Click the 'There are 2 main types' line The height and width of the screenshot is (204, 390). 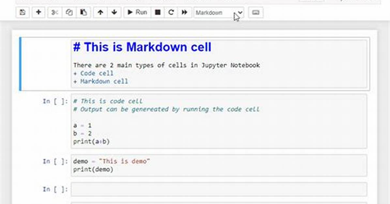(166, 65)
